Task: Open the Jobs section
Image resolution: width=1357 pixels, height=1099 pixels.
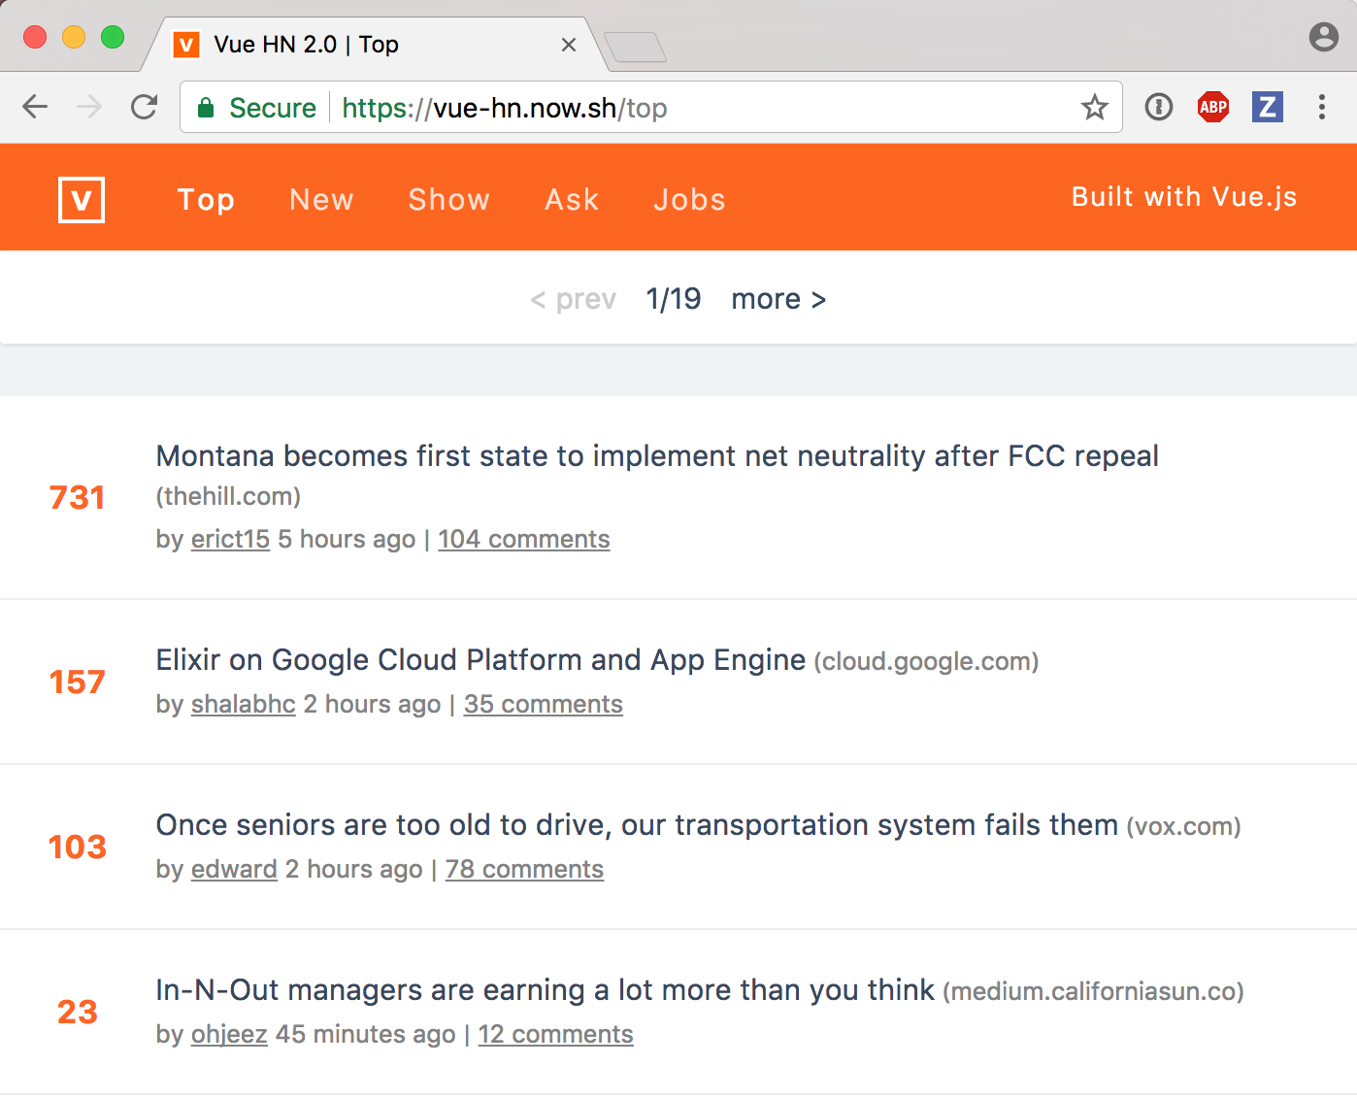Action: (x=689, y=199)
